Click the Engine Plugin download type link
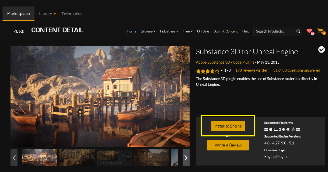This screenshot has height=172, width=328. pyautogui.click(x=275, y=157)
